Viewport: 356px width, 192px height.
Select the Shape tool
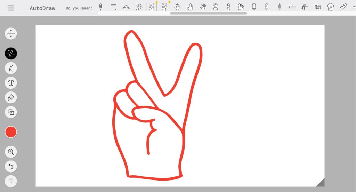tap(11, 112)
